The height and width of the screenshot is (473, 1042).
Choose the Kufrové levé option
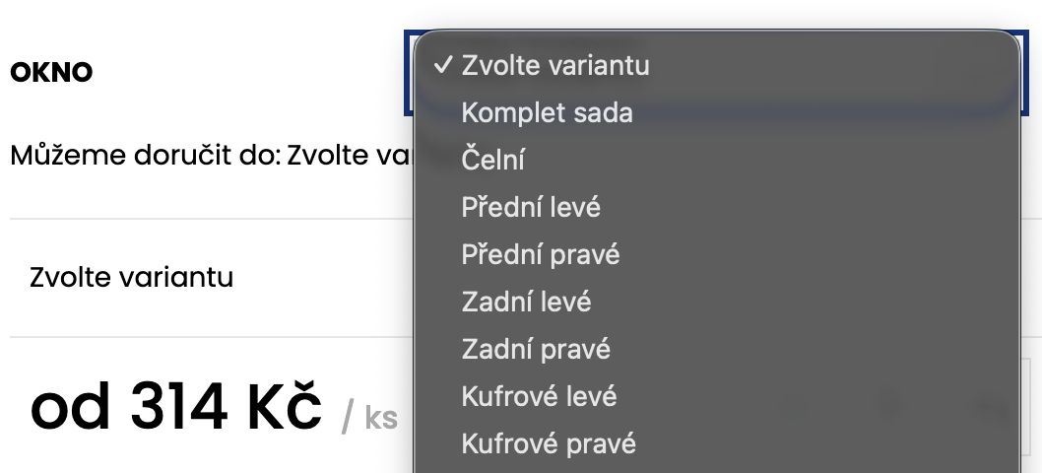539,396
